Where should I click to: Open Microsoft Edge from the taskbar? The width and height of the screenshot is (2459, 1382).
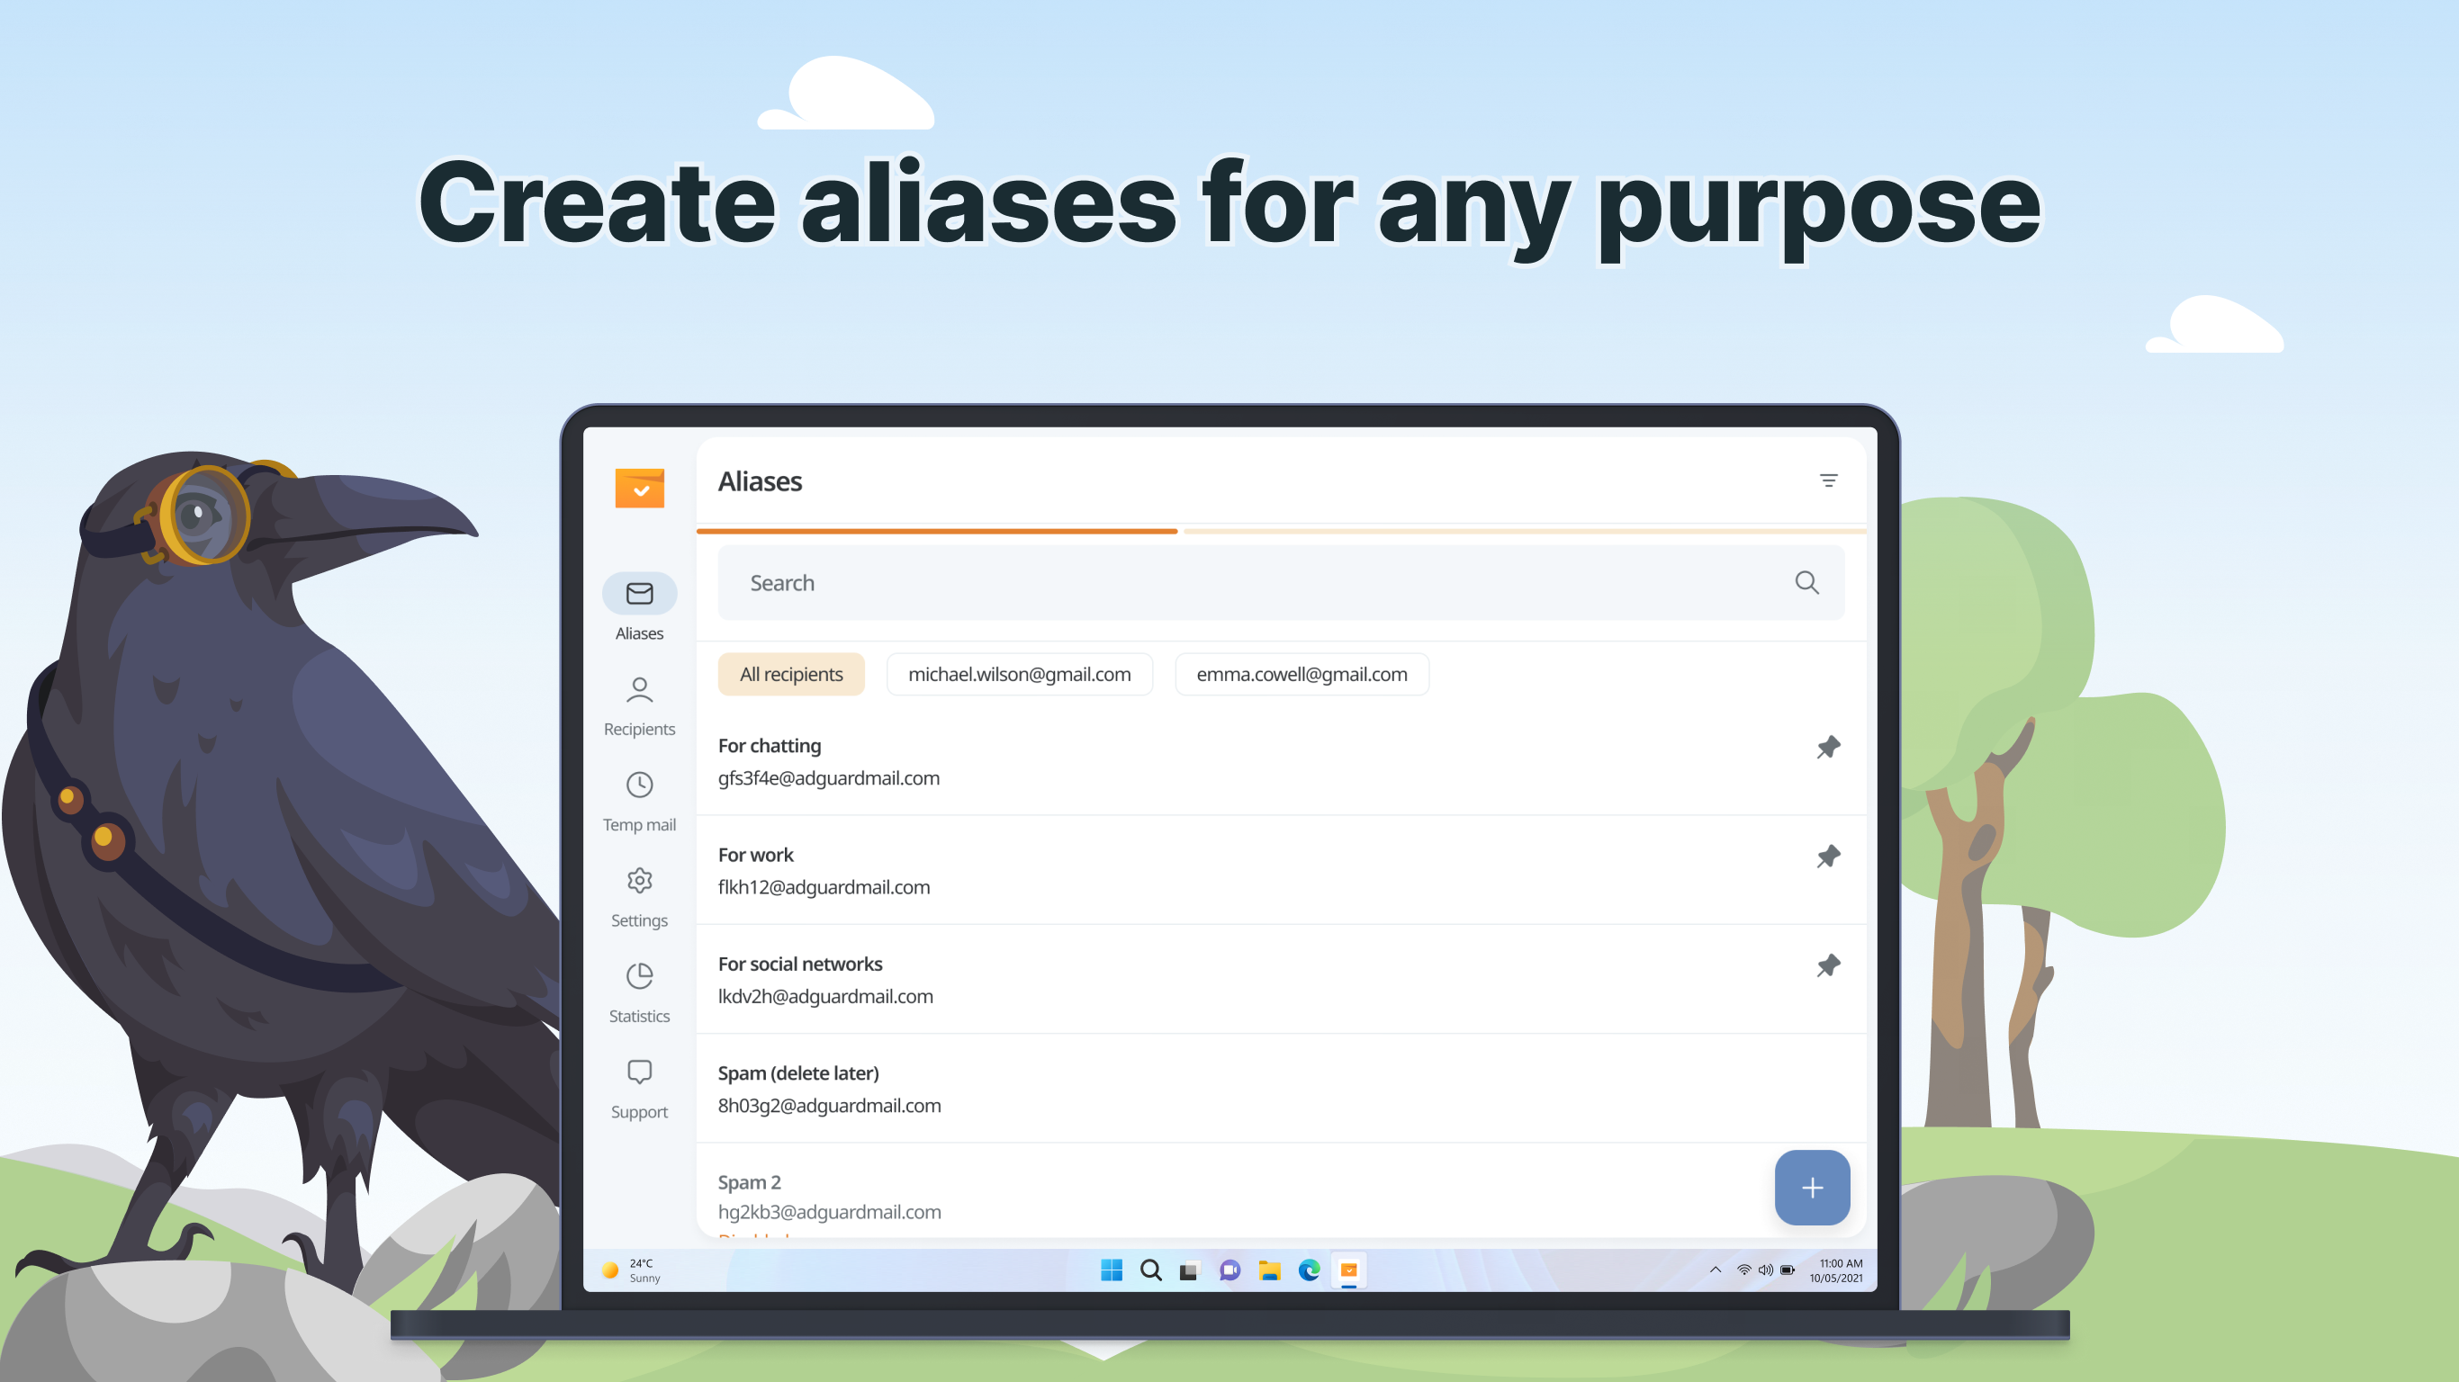1309,1270
